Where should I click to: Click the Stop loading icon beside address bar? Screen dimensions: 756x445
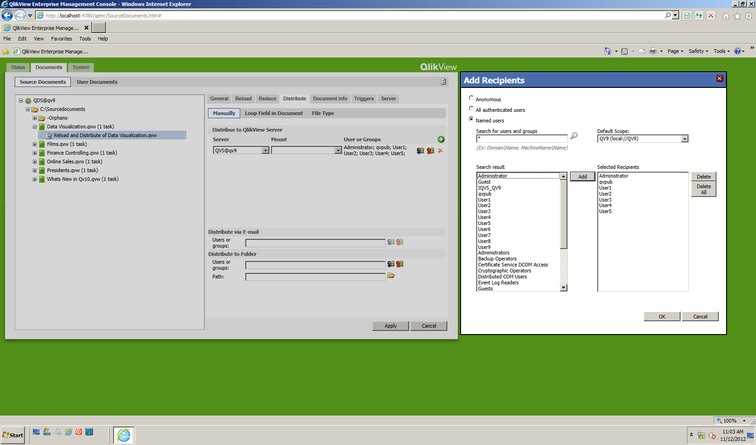point(711,15)
